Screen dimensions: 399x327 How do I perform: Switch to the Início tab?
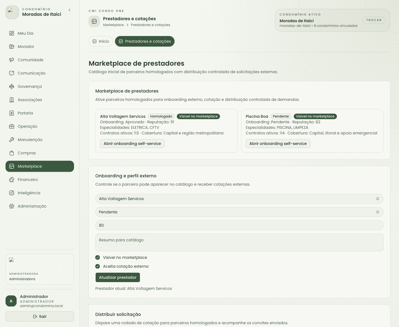pyautogui.click(x=101, y=41)
